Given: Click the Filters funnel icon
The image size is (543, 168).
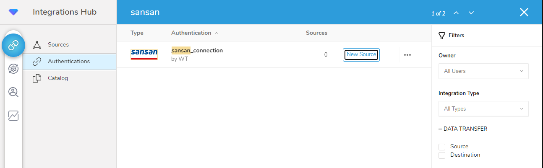Looking at the screenshot, I should click(441, 36).
